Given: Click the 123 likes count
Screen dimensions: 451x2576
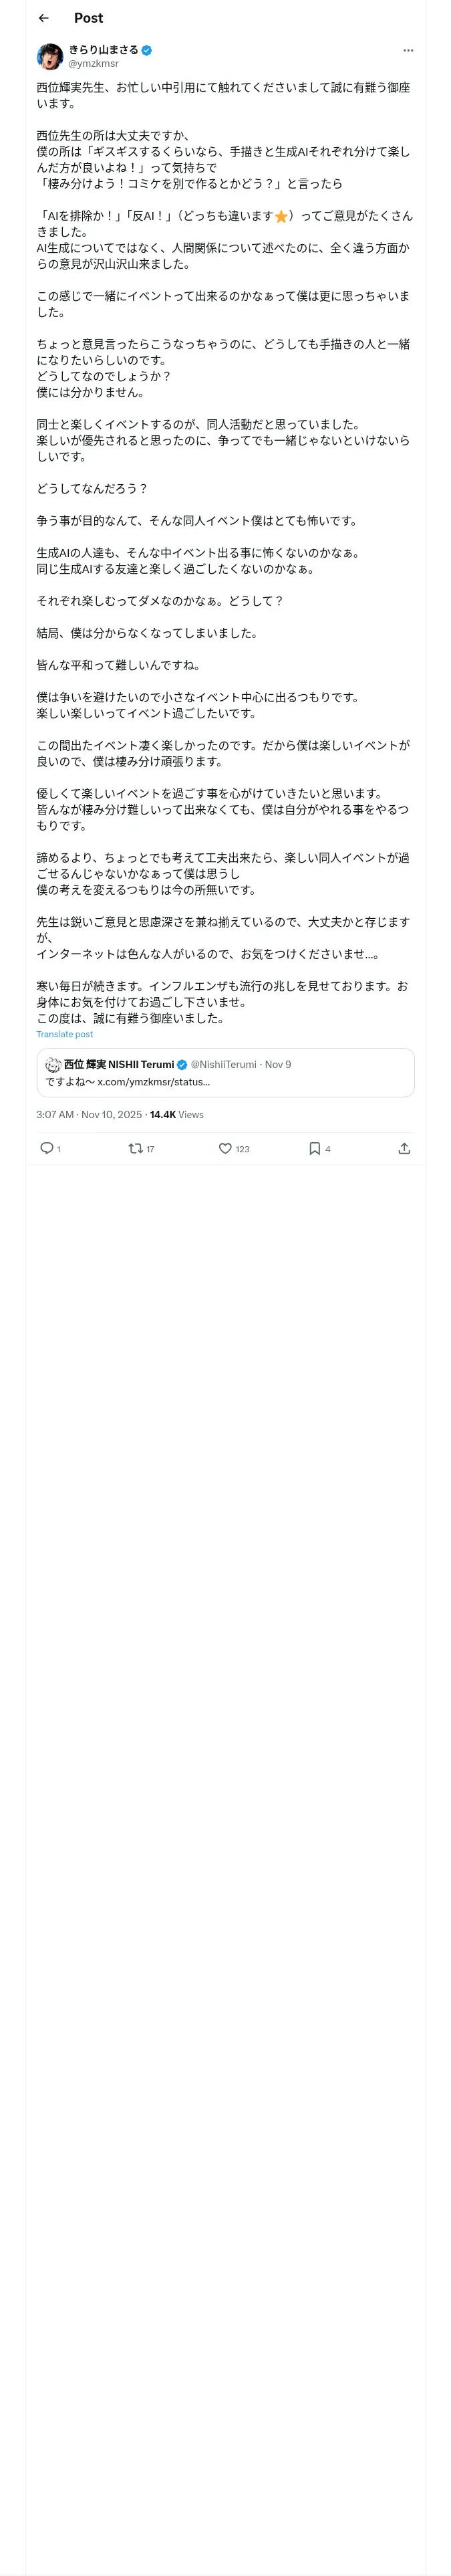Looking at the screenshot, I should click(242, 1149).
